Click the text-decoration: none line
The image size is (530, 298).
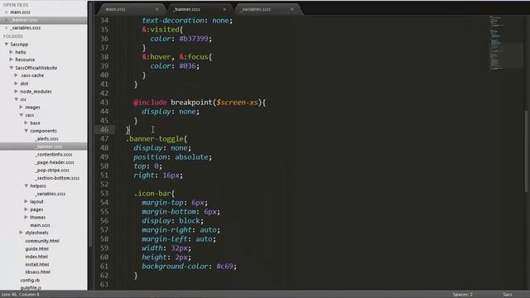[187, 20]
